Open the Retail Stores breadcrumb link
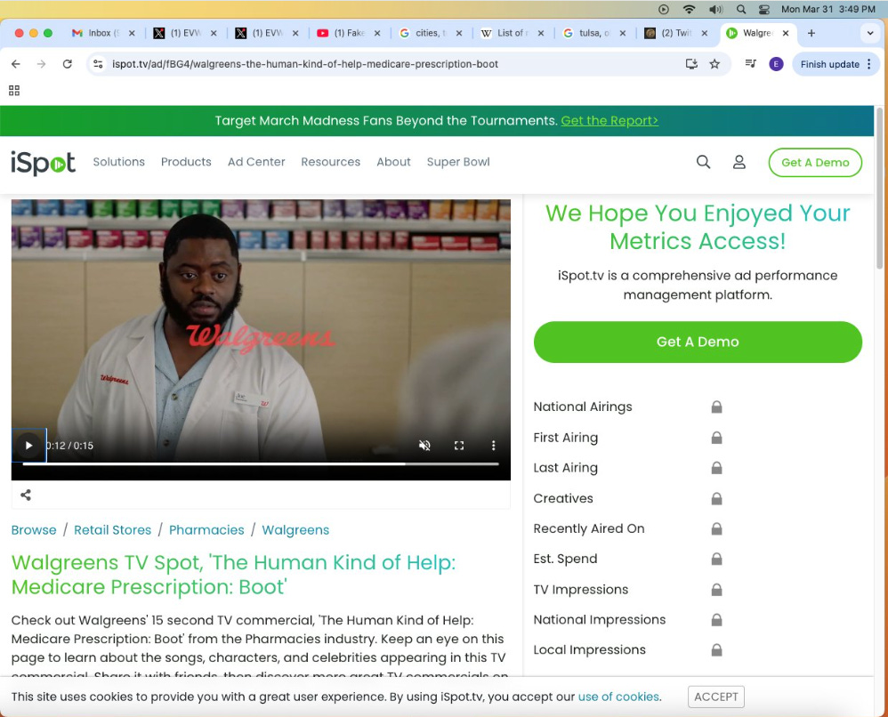This screenshot has width=888, height=717. pos(113,530)
